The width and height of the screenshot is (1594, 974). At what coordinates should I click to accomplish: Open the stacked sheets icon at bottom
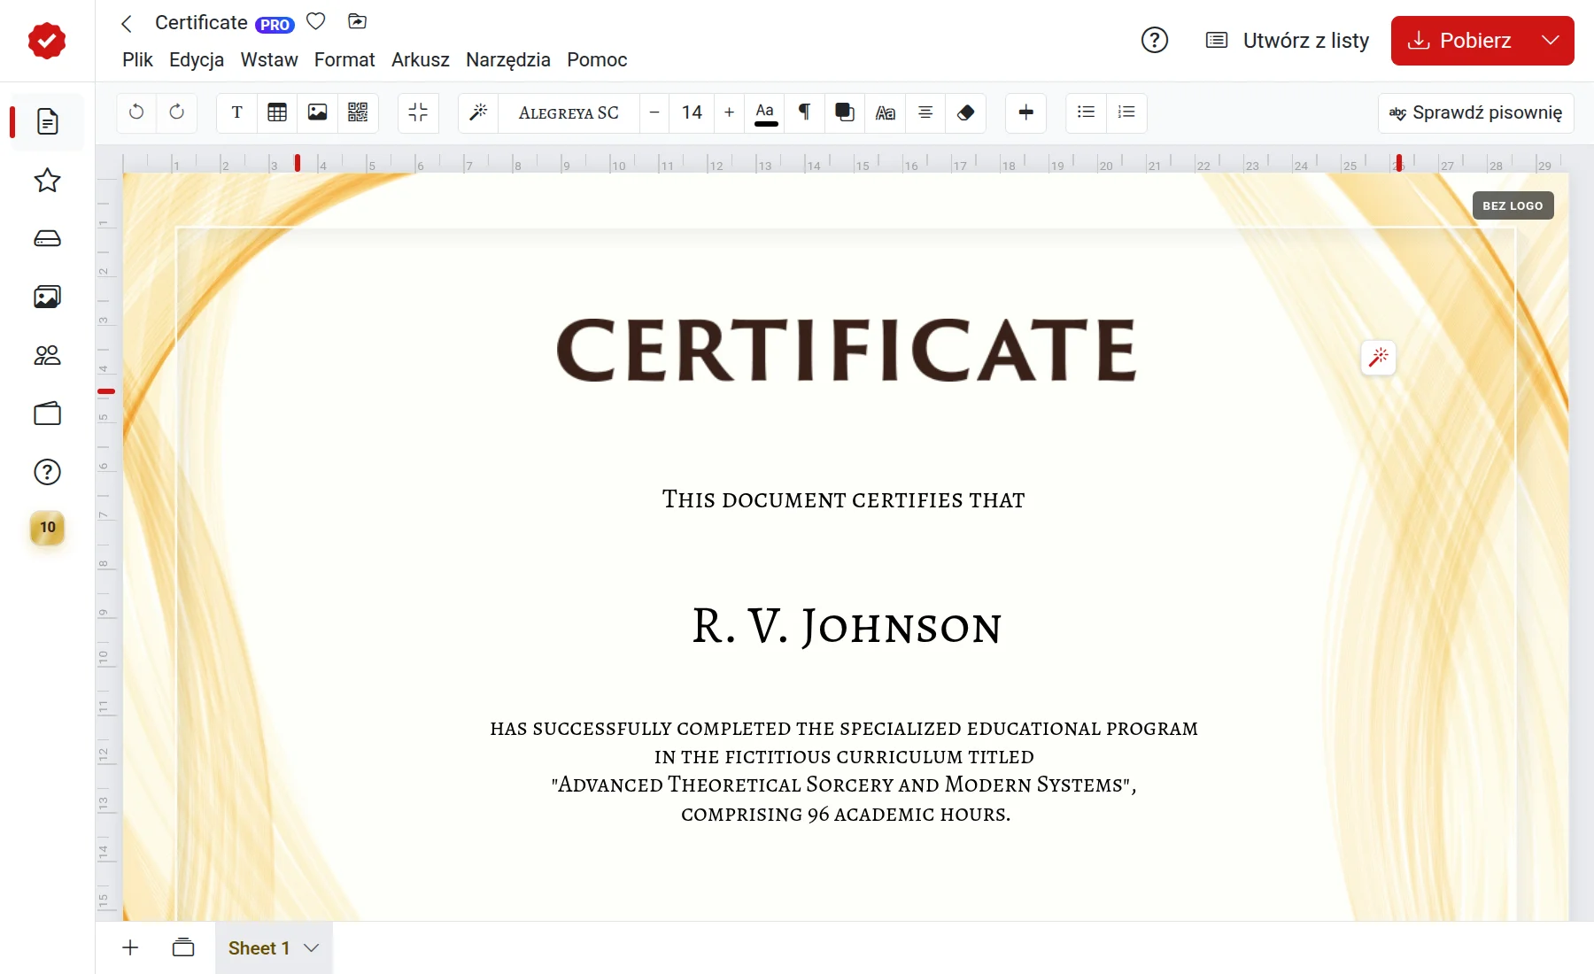point(183,947)
